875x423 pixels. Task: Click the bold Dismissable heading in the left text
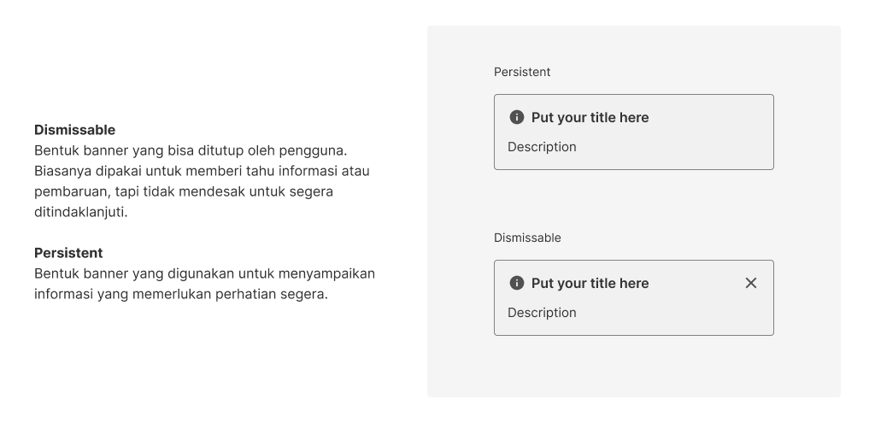tap(74, 130)
